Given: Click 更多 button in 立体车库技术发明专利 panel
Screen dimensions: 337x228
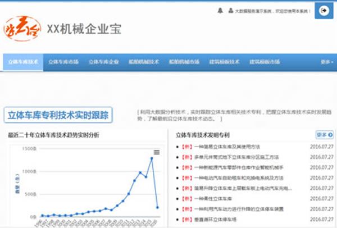Looking at the screenshot, I should 324,135.
